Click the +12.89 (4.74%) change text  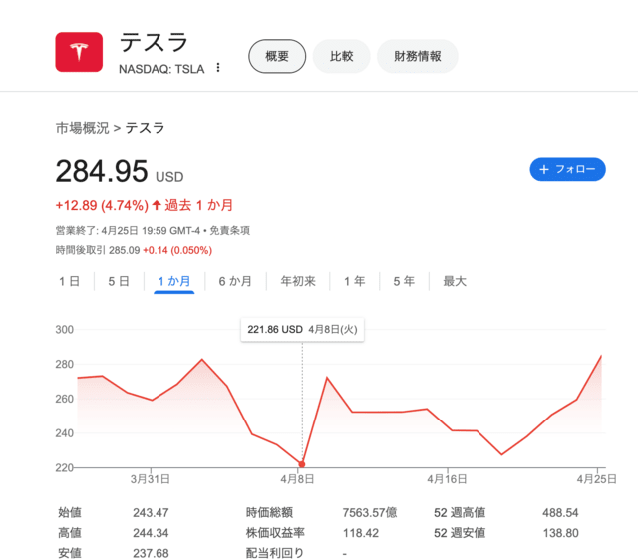pos(102,205)
